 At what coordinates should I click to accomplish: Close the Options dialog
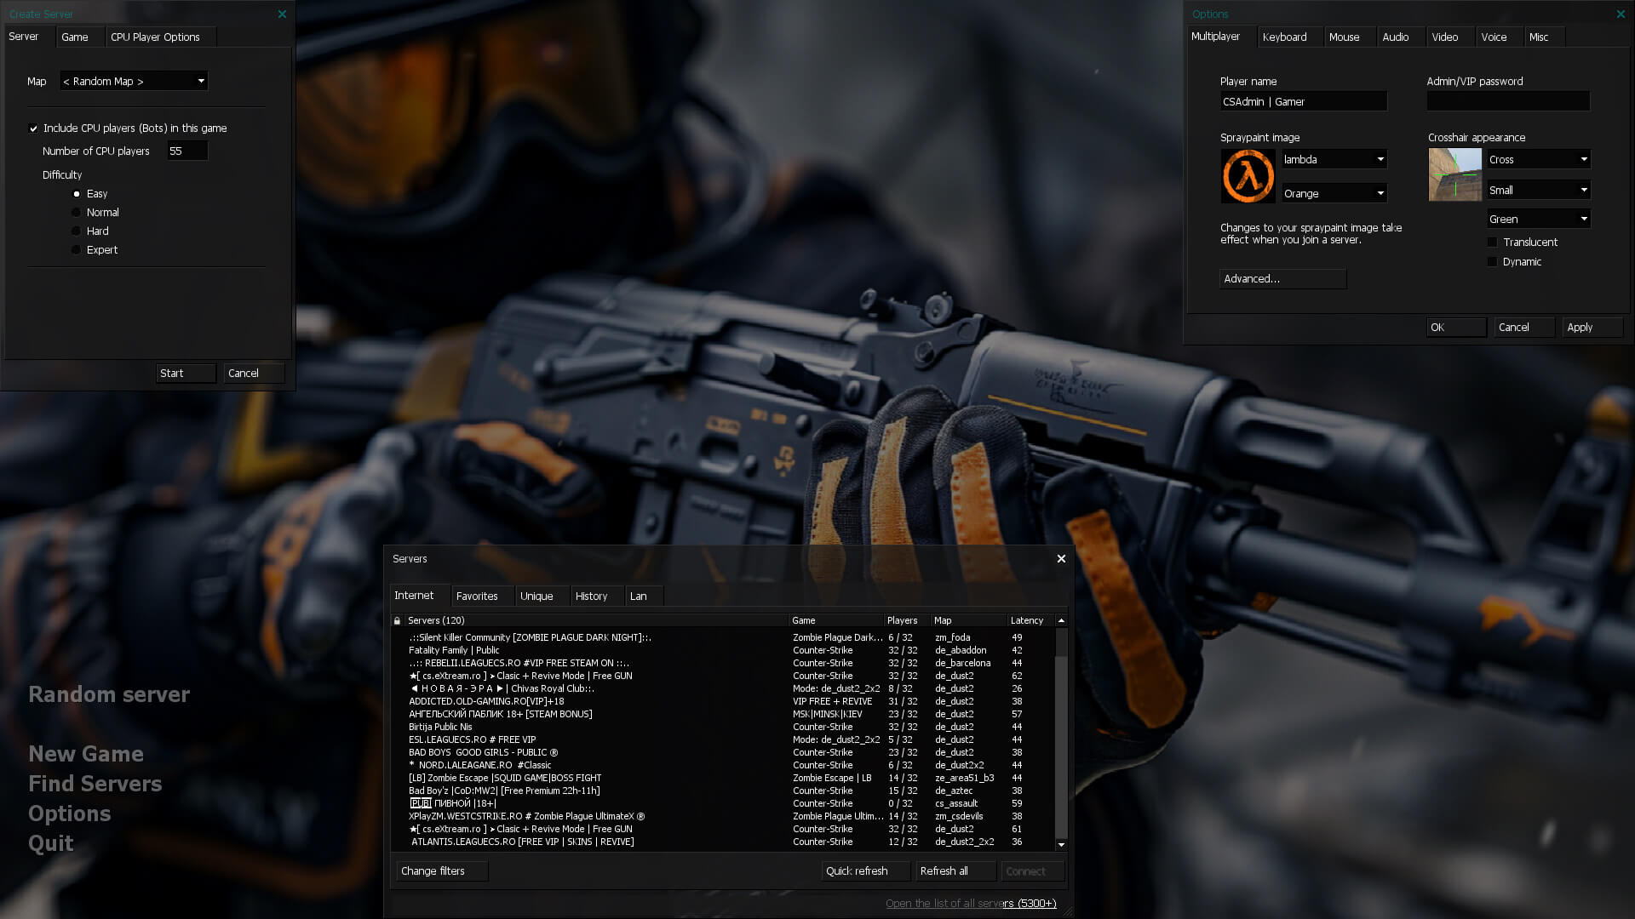1621,14
